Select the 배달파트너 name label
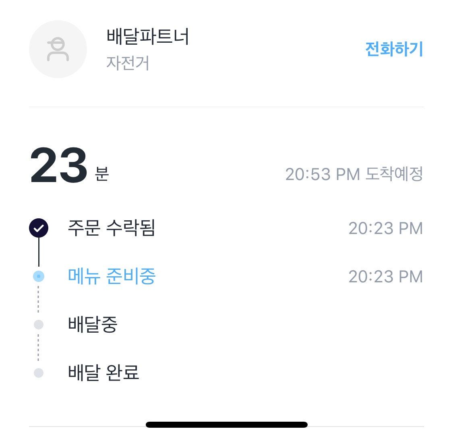Image resolution: width=453 pixels, height=437 pixels. coord(148,37)
